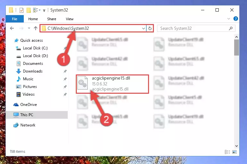Click the Properties quick access toolbar icon

coord(22,10)
